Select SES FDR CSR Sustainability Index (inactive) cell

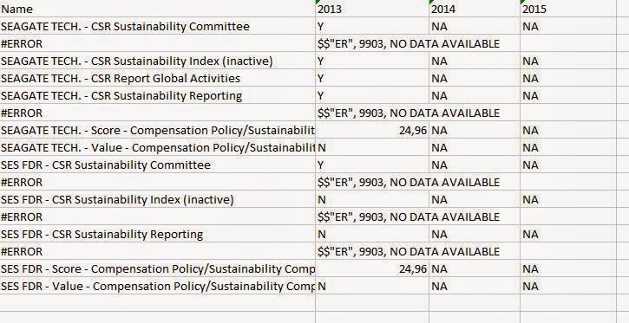[x=158, y=199]
